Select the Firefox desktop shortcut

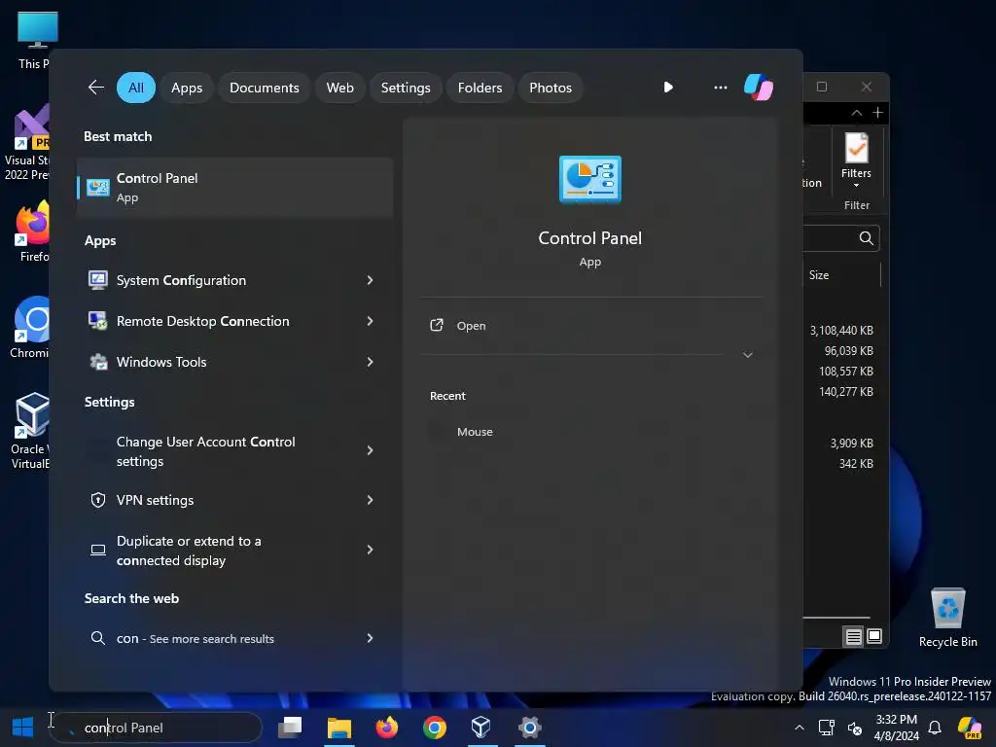(x=33, y=231)
